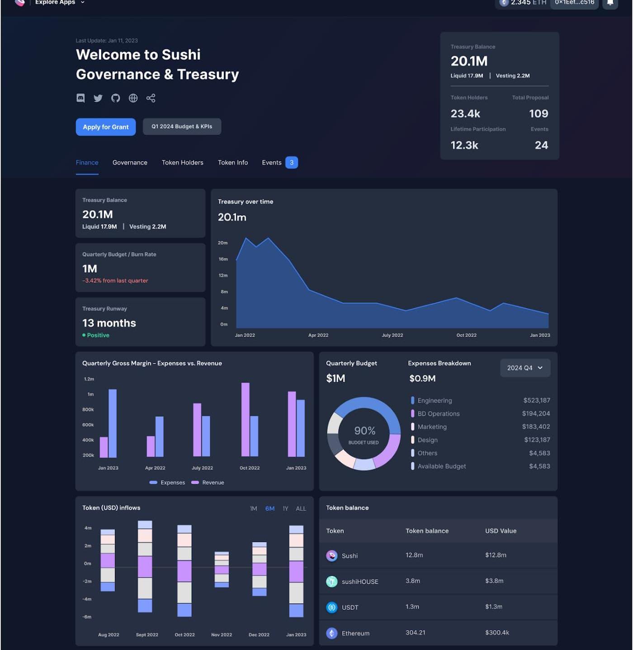Click the share icon
The height and width of the screenshot is (650, 633).
click(x=151, y=98)
